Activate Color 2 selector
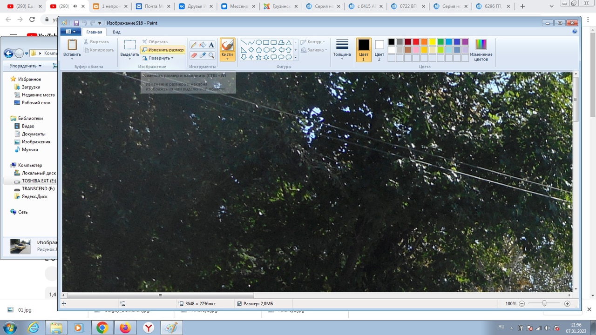Viewport: 596px width, 335px height. tap(379, 50)
